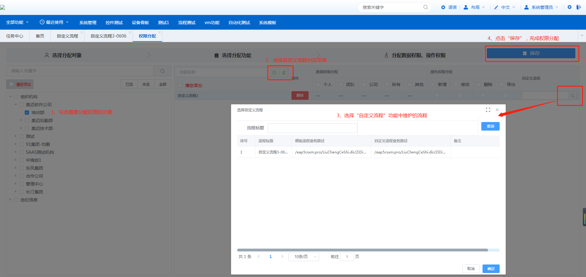Click the edit pencil icon beside 功能名称
The image size is (586, 277).
pos(284,73)
